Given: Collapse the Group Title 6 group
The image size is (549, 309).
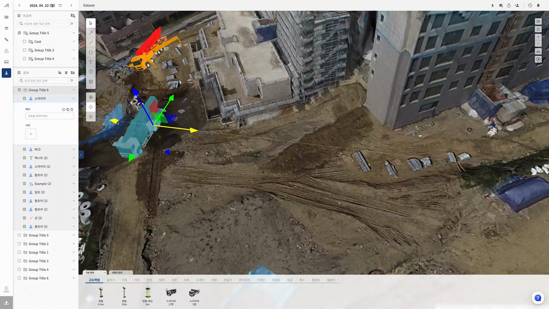Looking at the screenshot, I should pyautogui.click(x=74, y=90).
